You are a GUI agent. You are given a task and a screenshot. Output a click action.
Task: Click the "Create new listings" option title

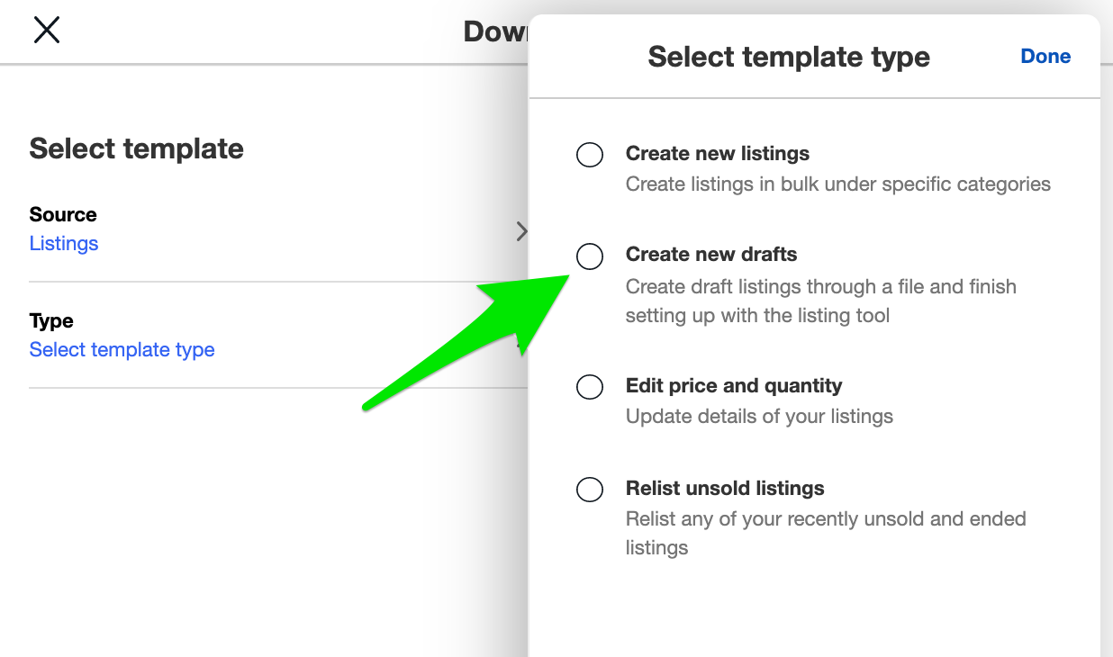click(x=717, y=153)
